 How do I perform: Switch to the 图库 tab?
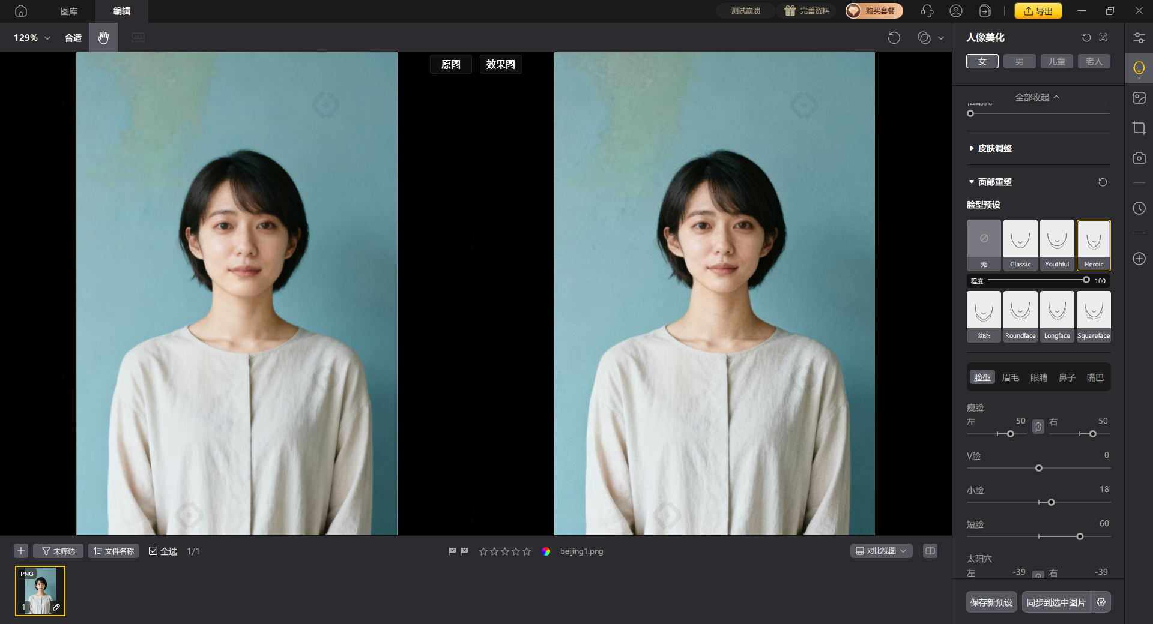tap(69, 11)
